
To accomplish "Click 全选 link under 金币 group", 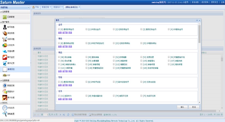I will pyautogui.click(x=60, y=32).
